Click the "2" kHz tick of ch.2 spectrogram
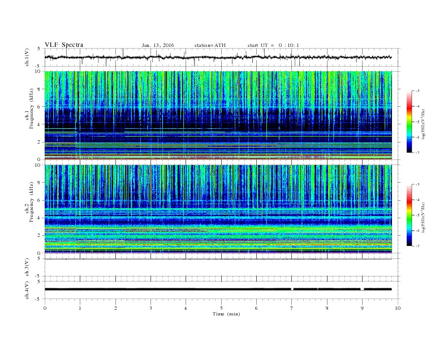The height and width of the screenshot is (346, 448). [x=40, y=236]
